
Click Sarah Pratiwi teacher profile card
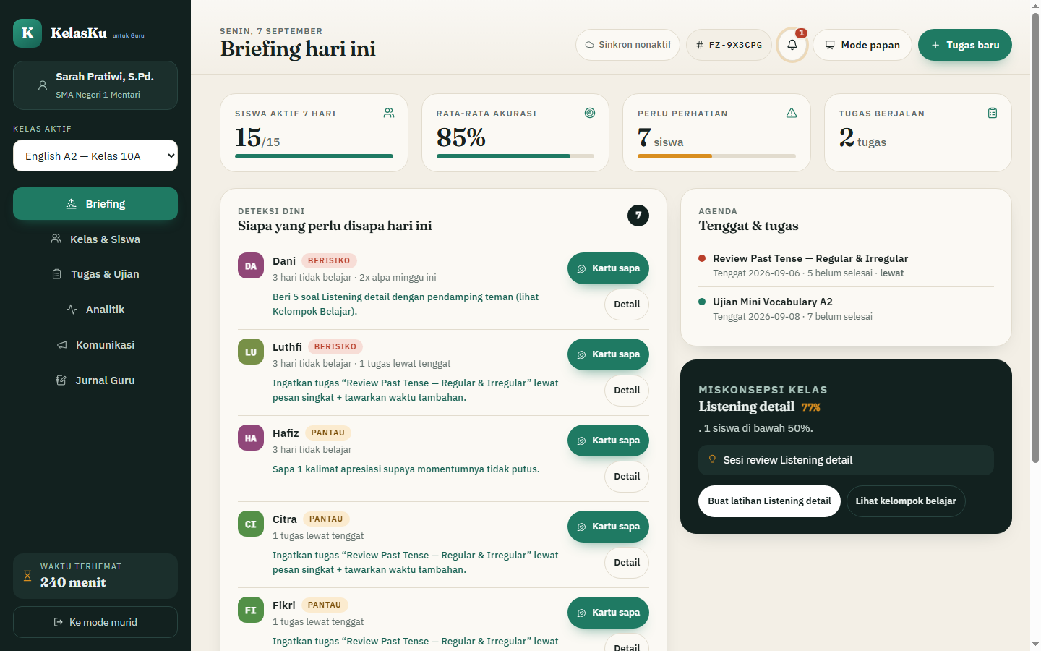95,85
